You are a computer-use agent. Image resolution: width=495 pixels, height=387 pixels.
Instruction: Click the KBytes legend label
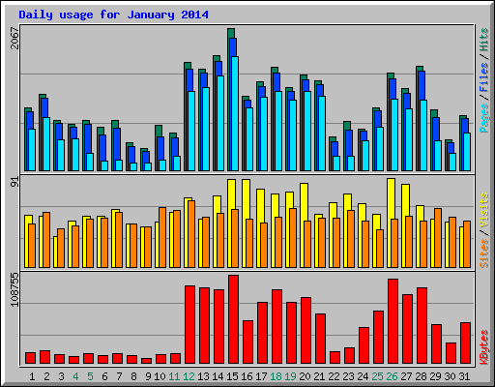[x=484, y=347]
